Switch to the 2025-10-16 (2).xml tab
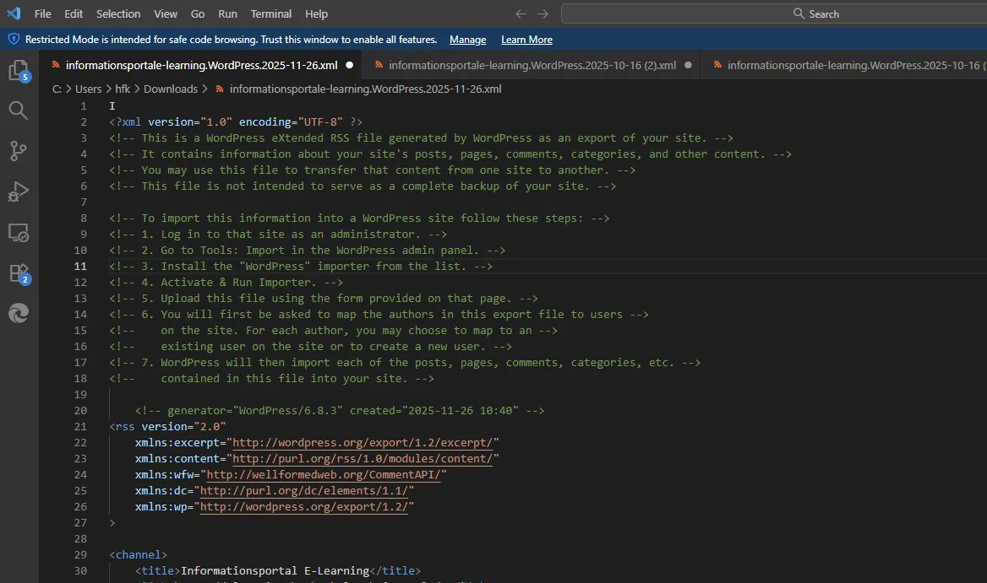The image size is (987, 583). tap(532, 65)
